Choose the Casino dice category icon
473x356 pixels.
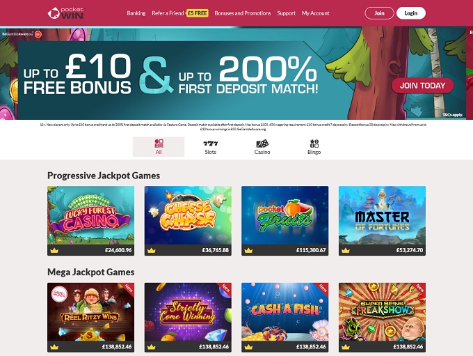coord(262,144)
